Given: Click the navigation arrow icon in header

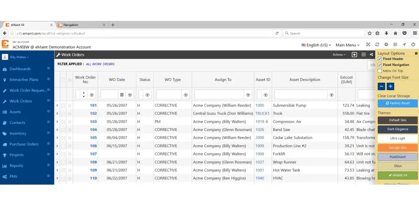Looking at the screenshot, I should click(404, 45).
